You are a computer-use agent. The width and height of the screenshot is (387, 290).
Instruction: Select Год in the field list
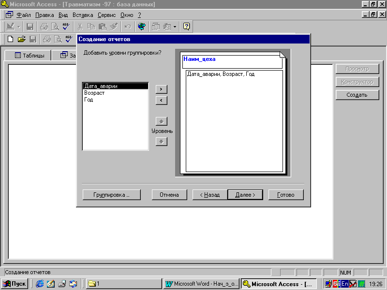(115, 100)
